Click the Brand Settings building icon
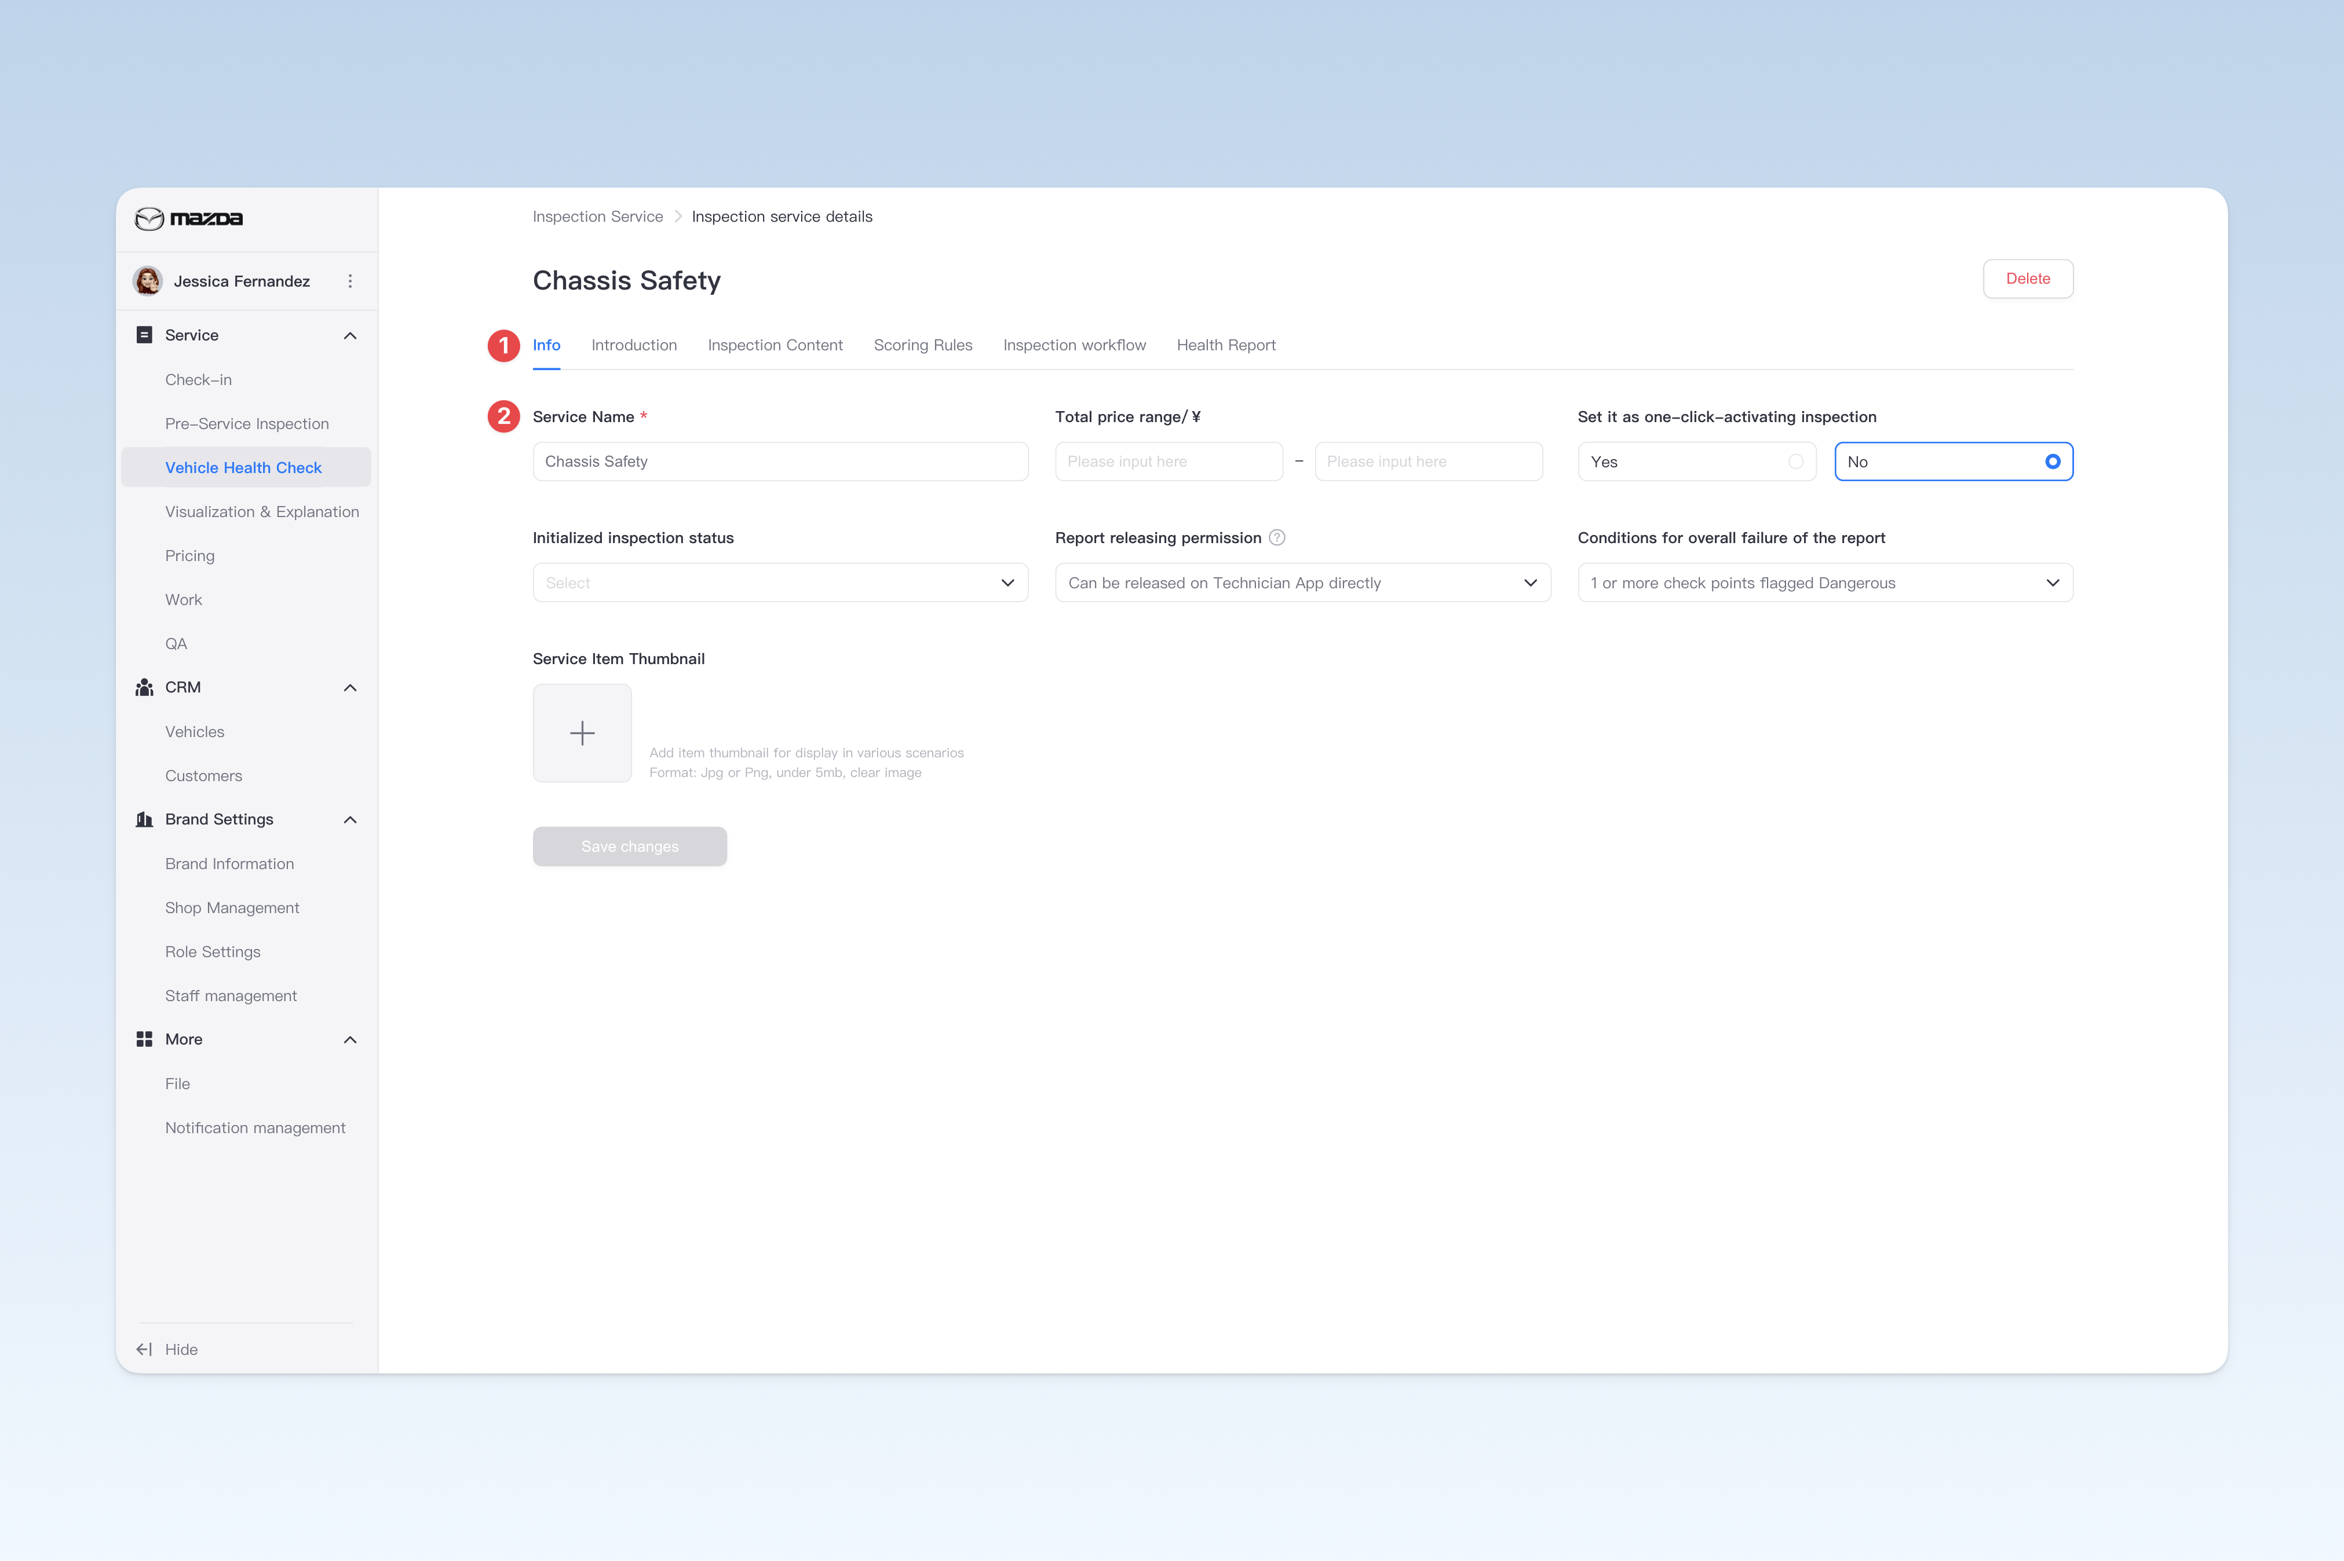2344x1561 pixels. 144,819
